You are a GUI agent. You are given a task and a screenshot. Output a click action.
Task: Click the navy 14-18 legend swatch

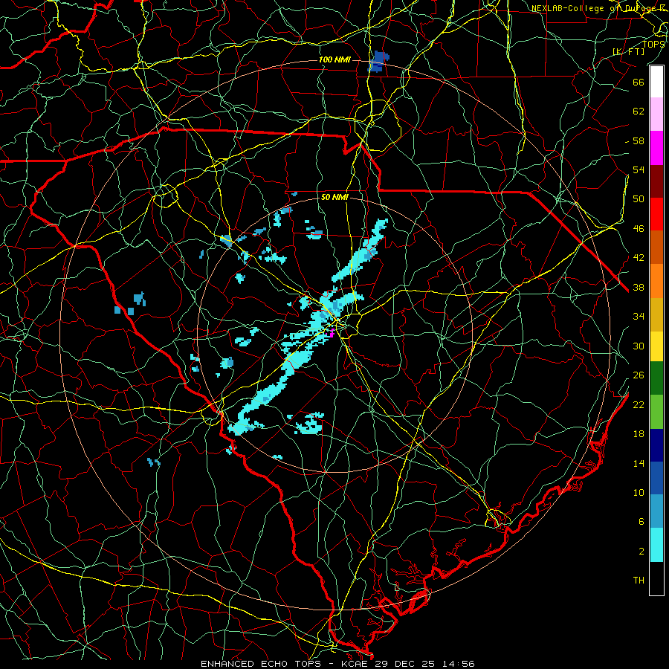(x=656, y=445)
